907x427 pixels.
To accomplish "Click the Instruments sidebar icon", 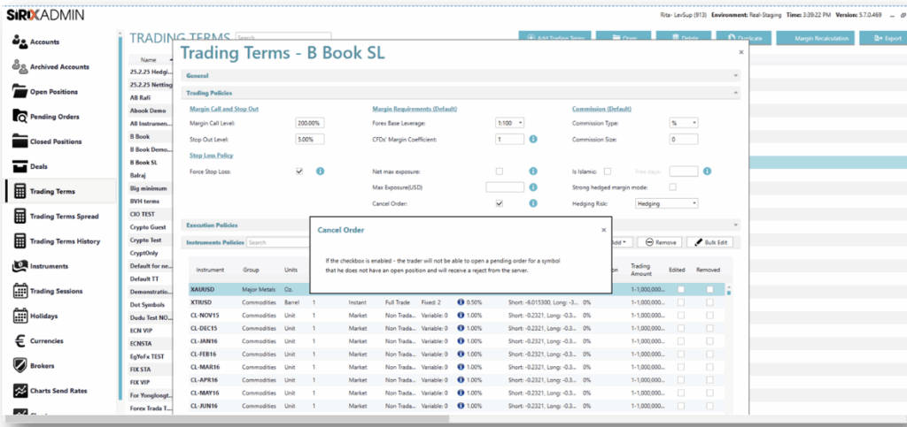I will click(x=19, y=266).
